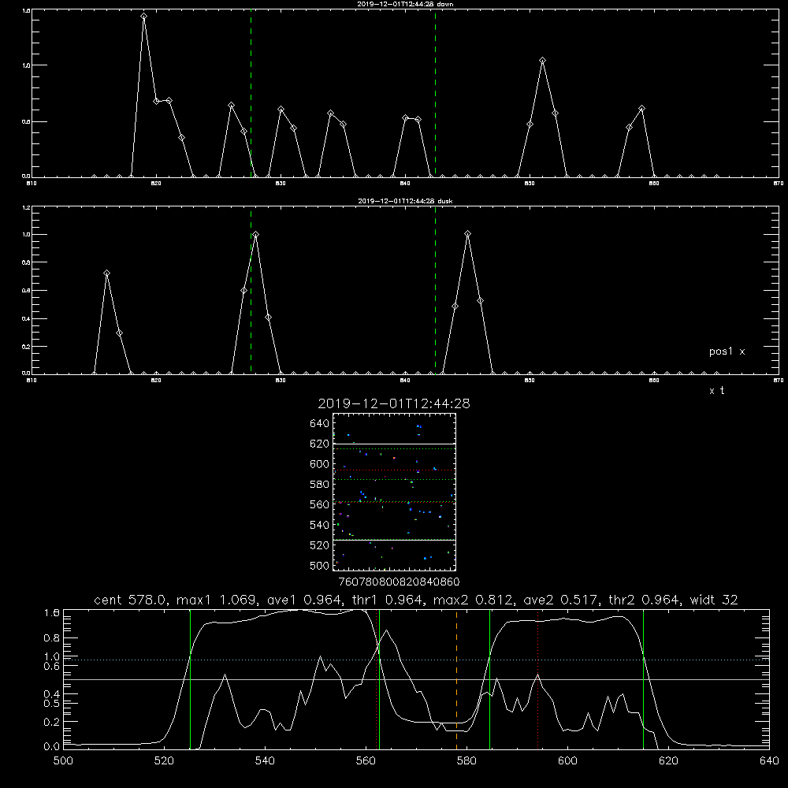Click the 600 tick label on the bottom plot x-axis
Image resolution: width=788 pixels, height=788 pixels.
[567, 761]
